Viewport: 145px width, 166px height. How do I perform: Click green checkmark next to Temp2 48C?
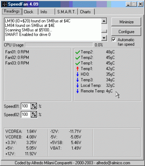(x=78, y=52)
